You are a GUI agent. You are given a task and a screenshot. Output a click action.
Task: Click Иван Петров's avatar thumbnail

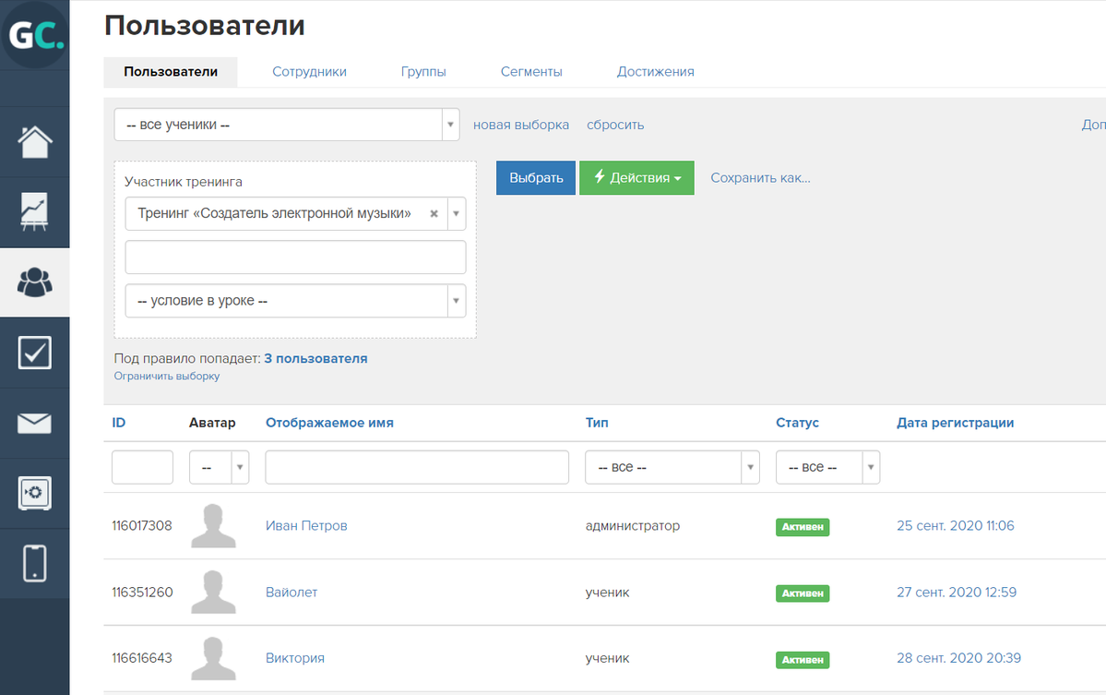pyautogui.click(x=213, y=526)
